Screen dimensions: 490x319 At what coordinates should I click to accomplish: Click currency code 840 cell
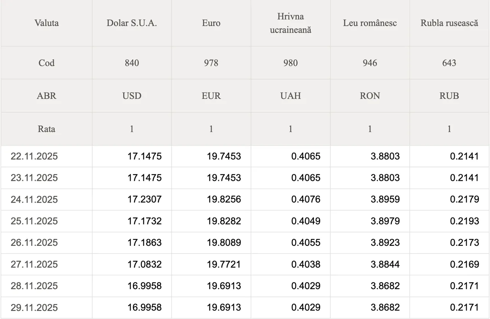[x=132, y=63]
